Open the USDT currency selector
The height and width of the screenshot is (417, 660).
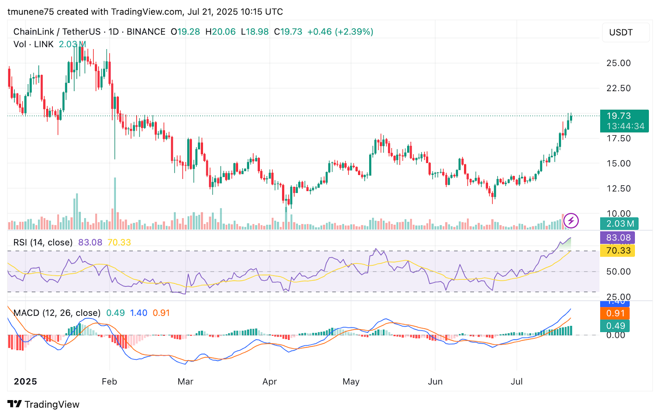pos(626,33)
